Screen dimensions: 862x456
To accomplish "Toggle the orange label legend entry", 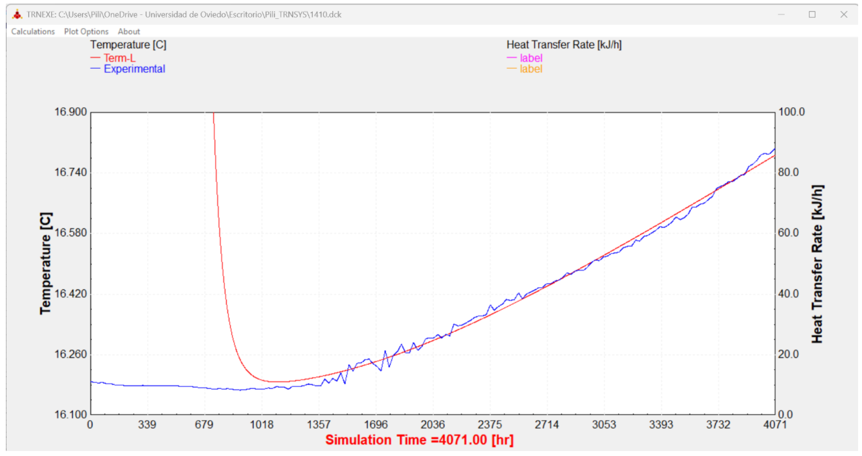I will tap(531, 69).
